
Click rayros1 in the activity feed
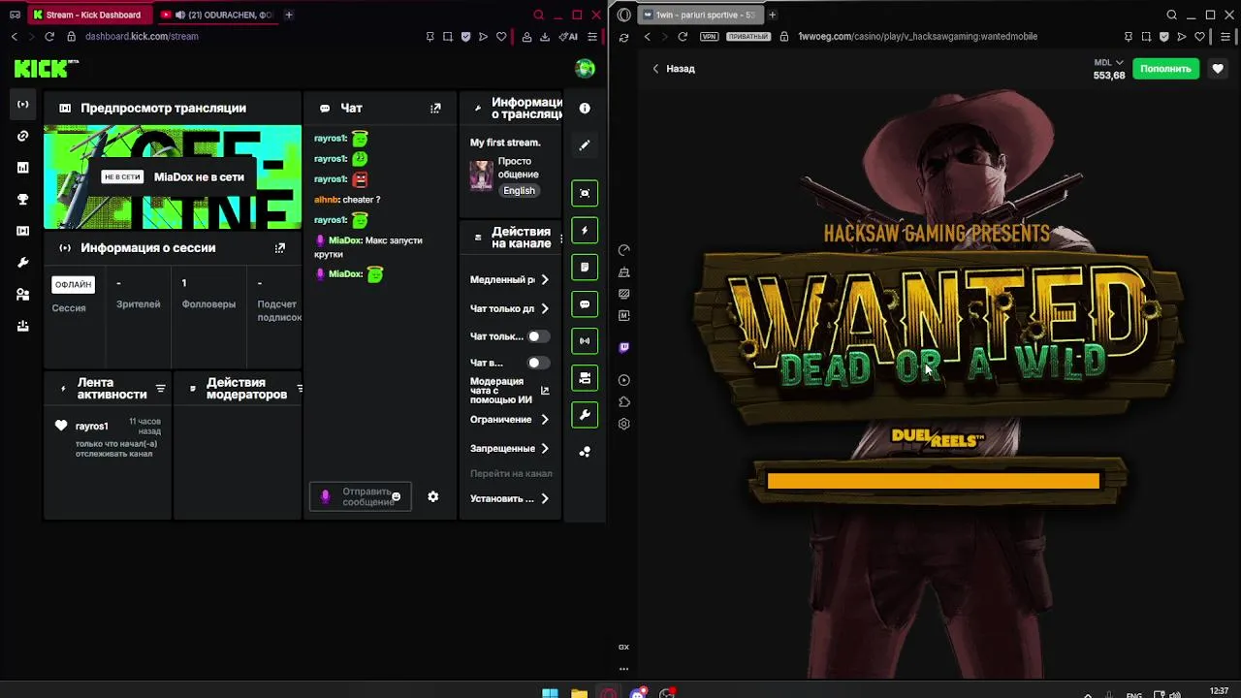click(92, 427)
